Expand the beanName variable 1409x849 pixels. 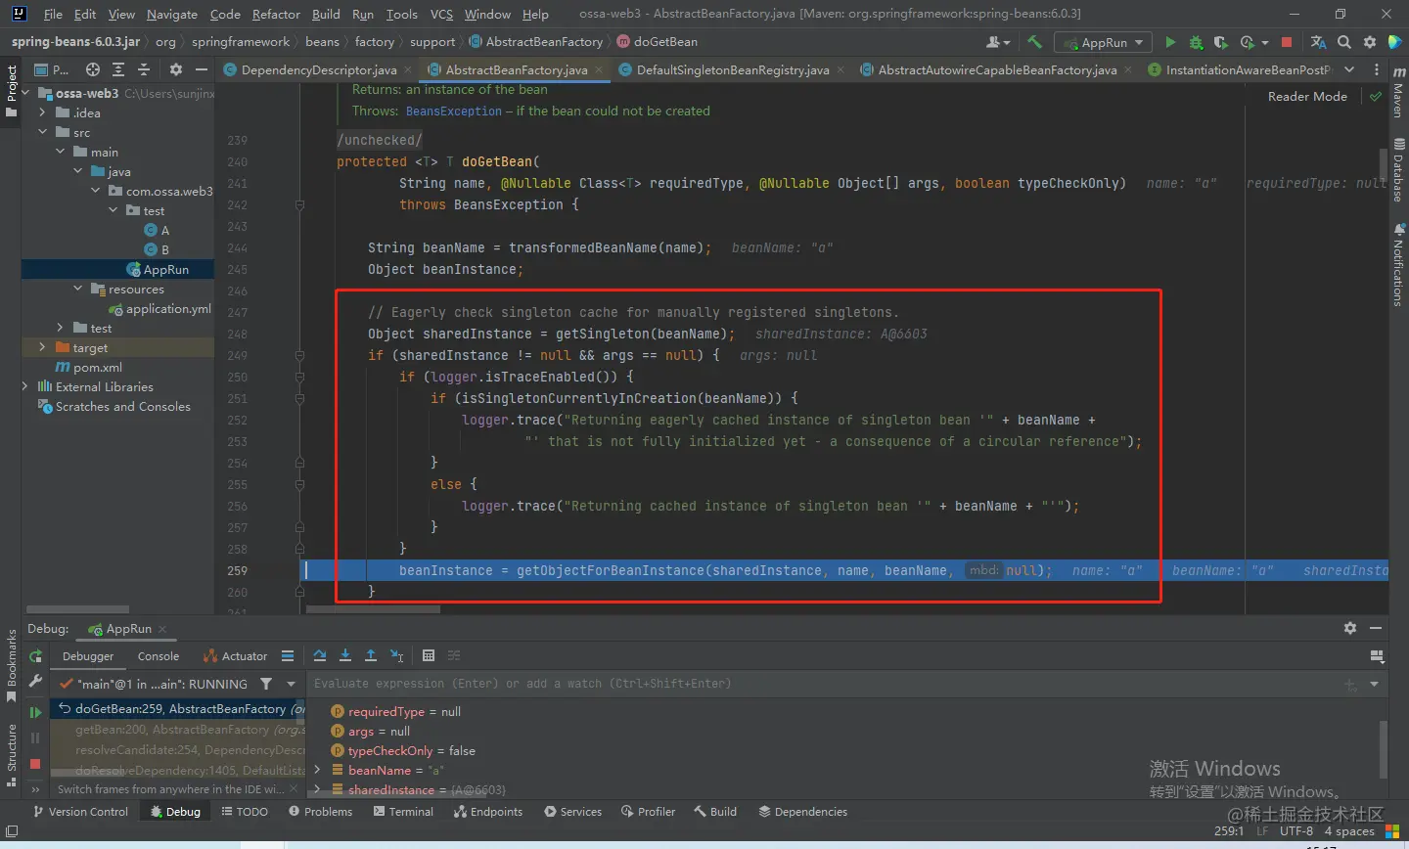tap(317, 770)
